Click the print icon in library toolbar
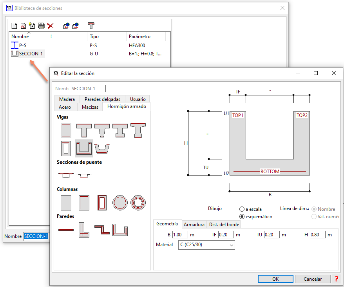Screen dimensions: 344x287 41,26
